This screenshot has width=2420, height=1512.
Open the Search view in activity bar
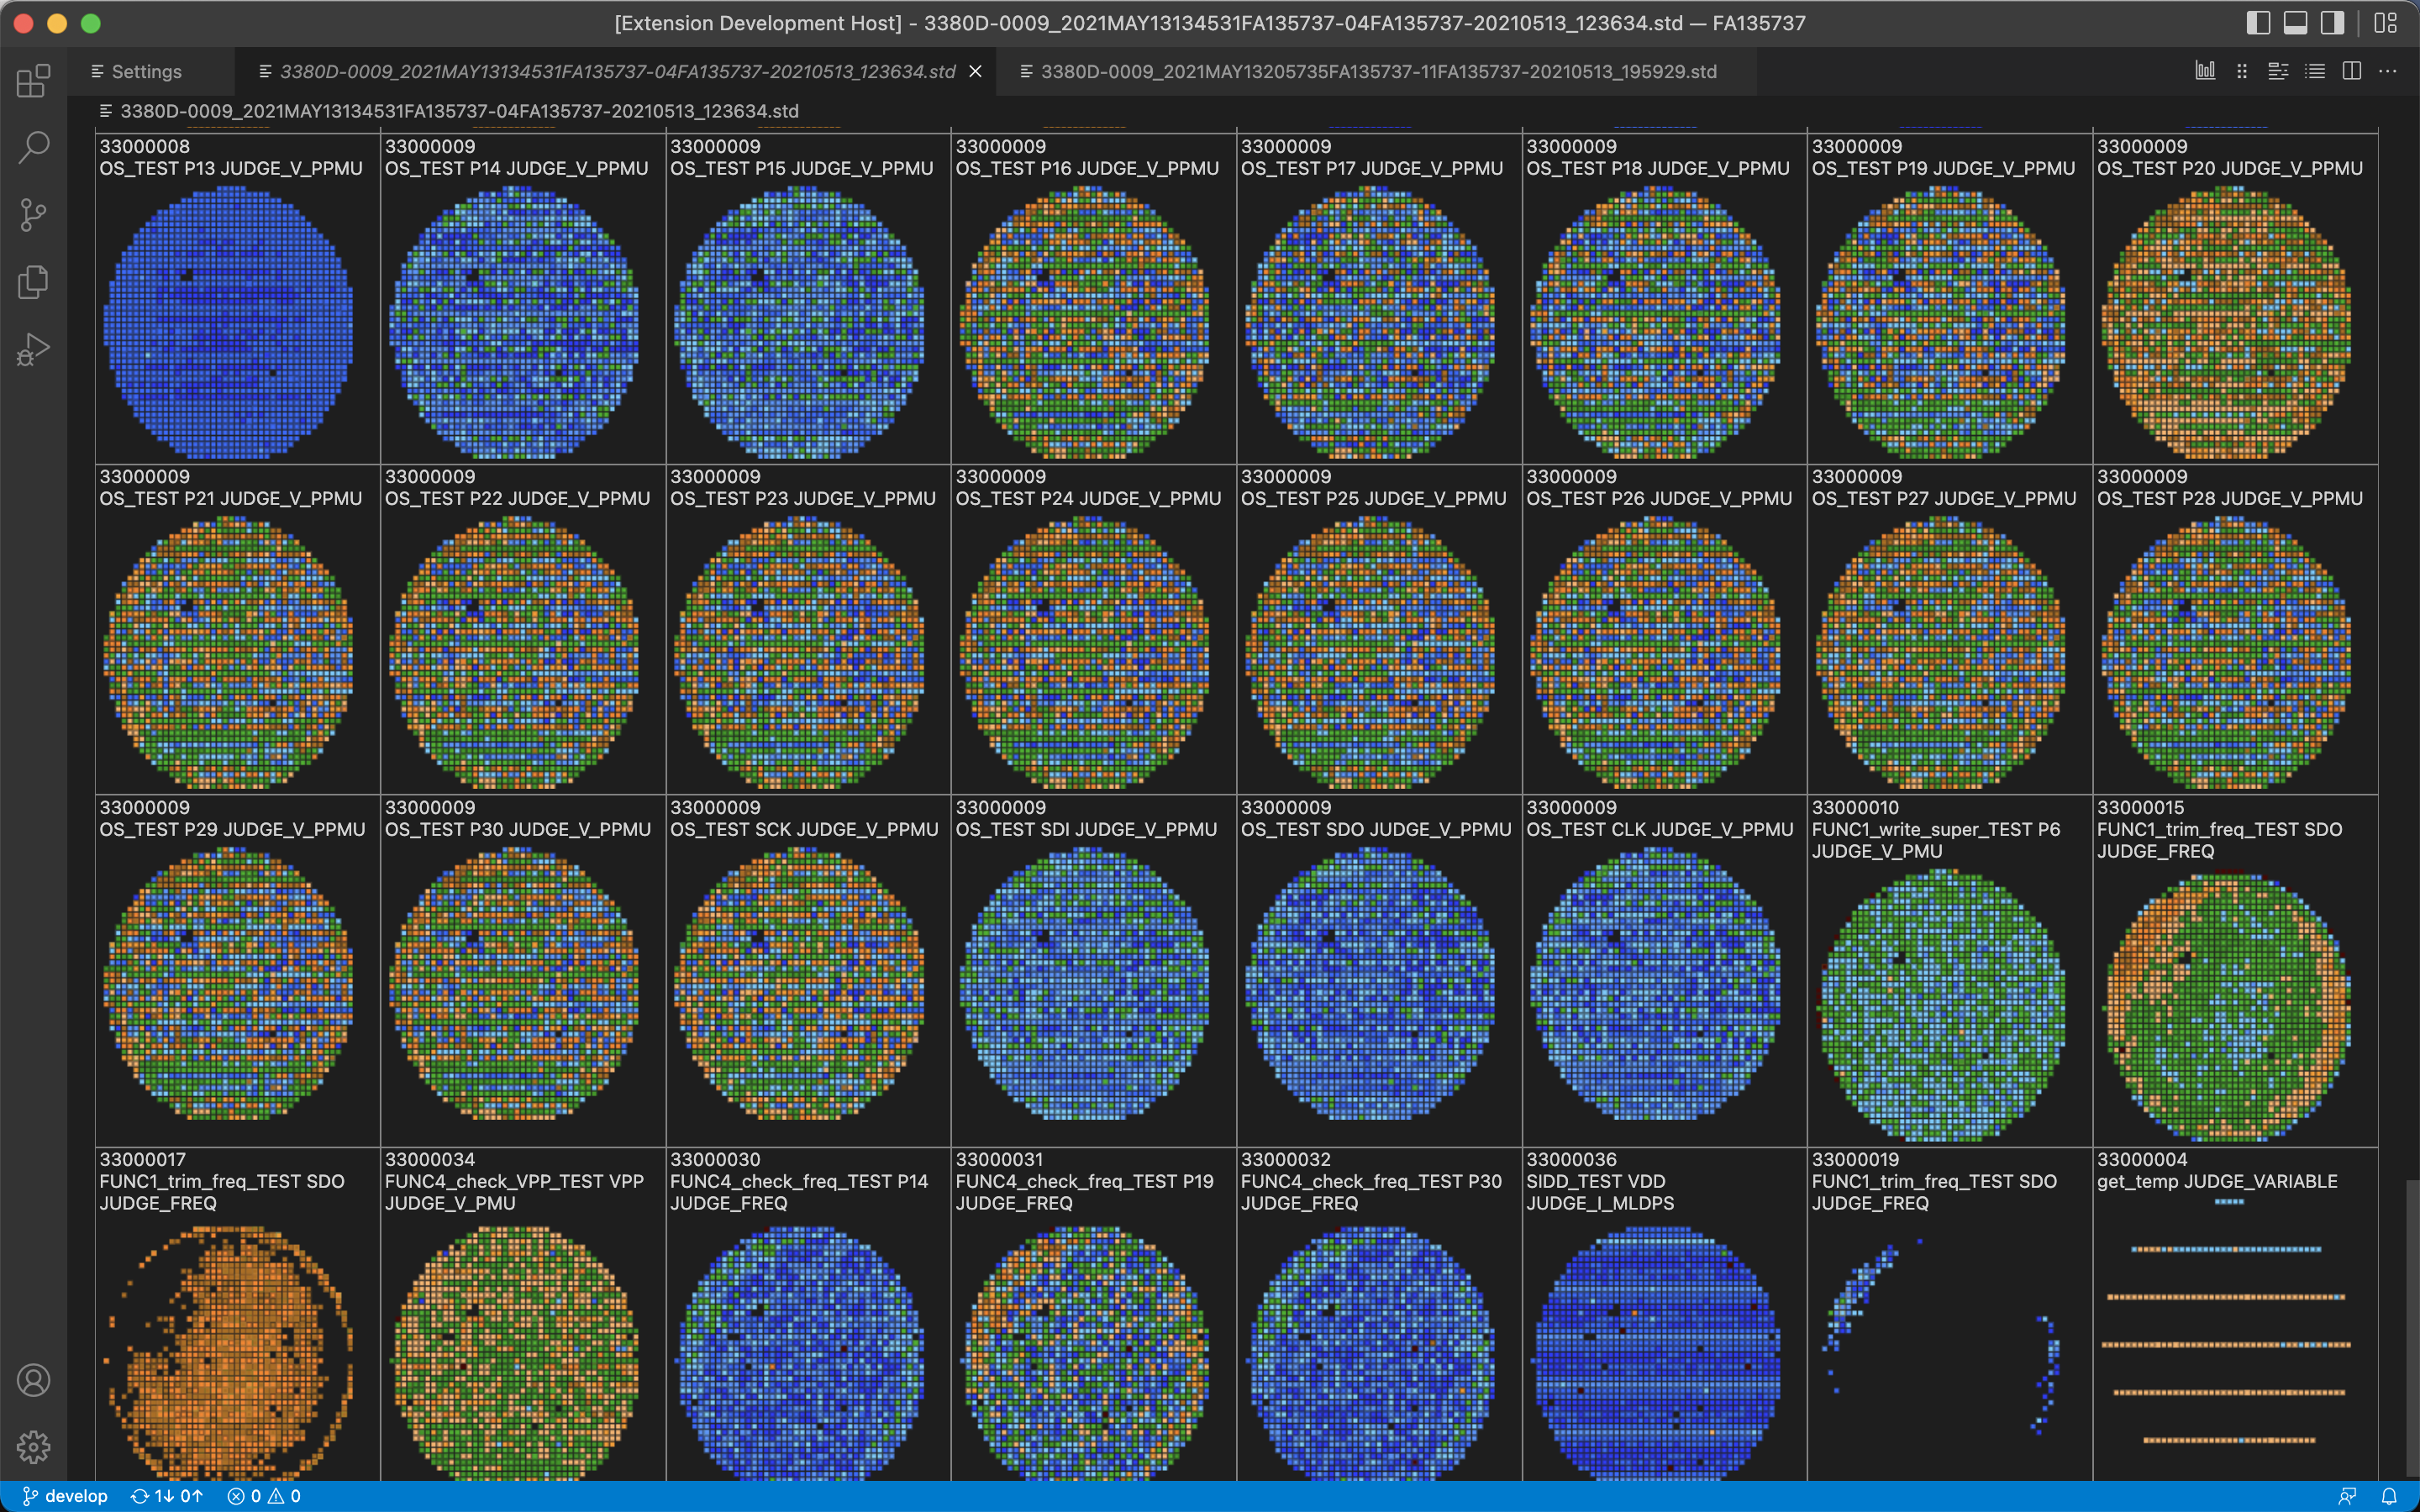pos(33,148)
